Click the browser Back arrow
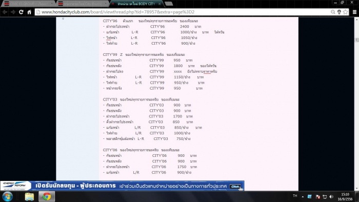This screenshot has width=359, height=202. click(x=5, y=12)
